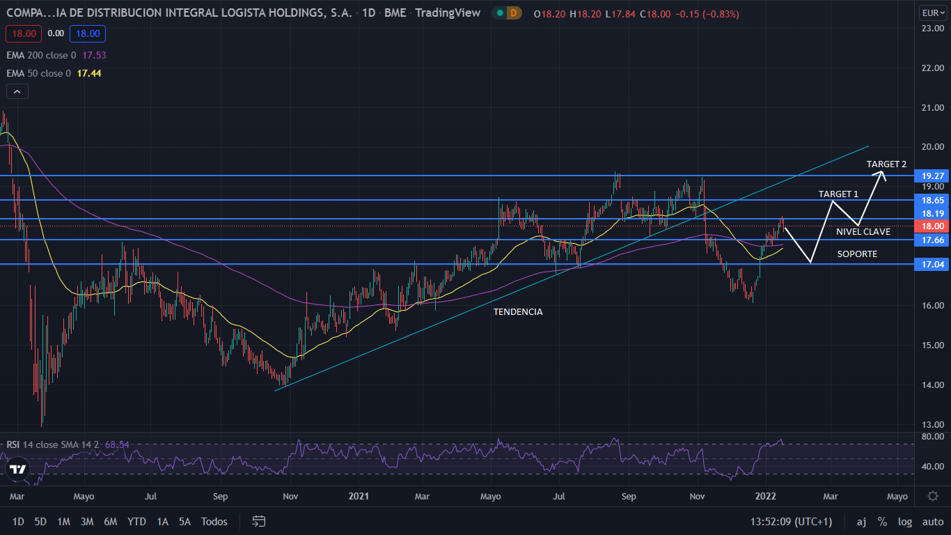
Task: Click the red 18.00 current price tag
Action: (932, 226)
